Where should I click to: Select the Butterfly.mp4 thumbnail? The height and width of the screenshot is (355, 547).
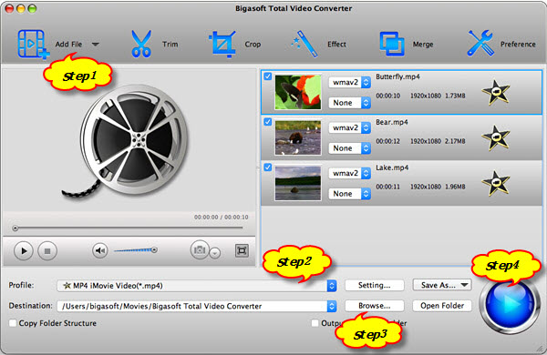tap(298, 92)
